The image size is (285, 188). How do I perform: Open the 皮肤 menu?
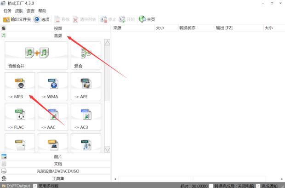click(19, 11)
